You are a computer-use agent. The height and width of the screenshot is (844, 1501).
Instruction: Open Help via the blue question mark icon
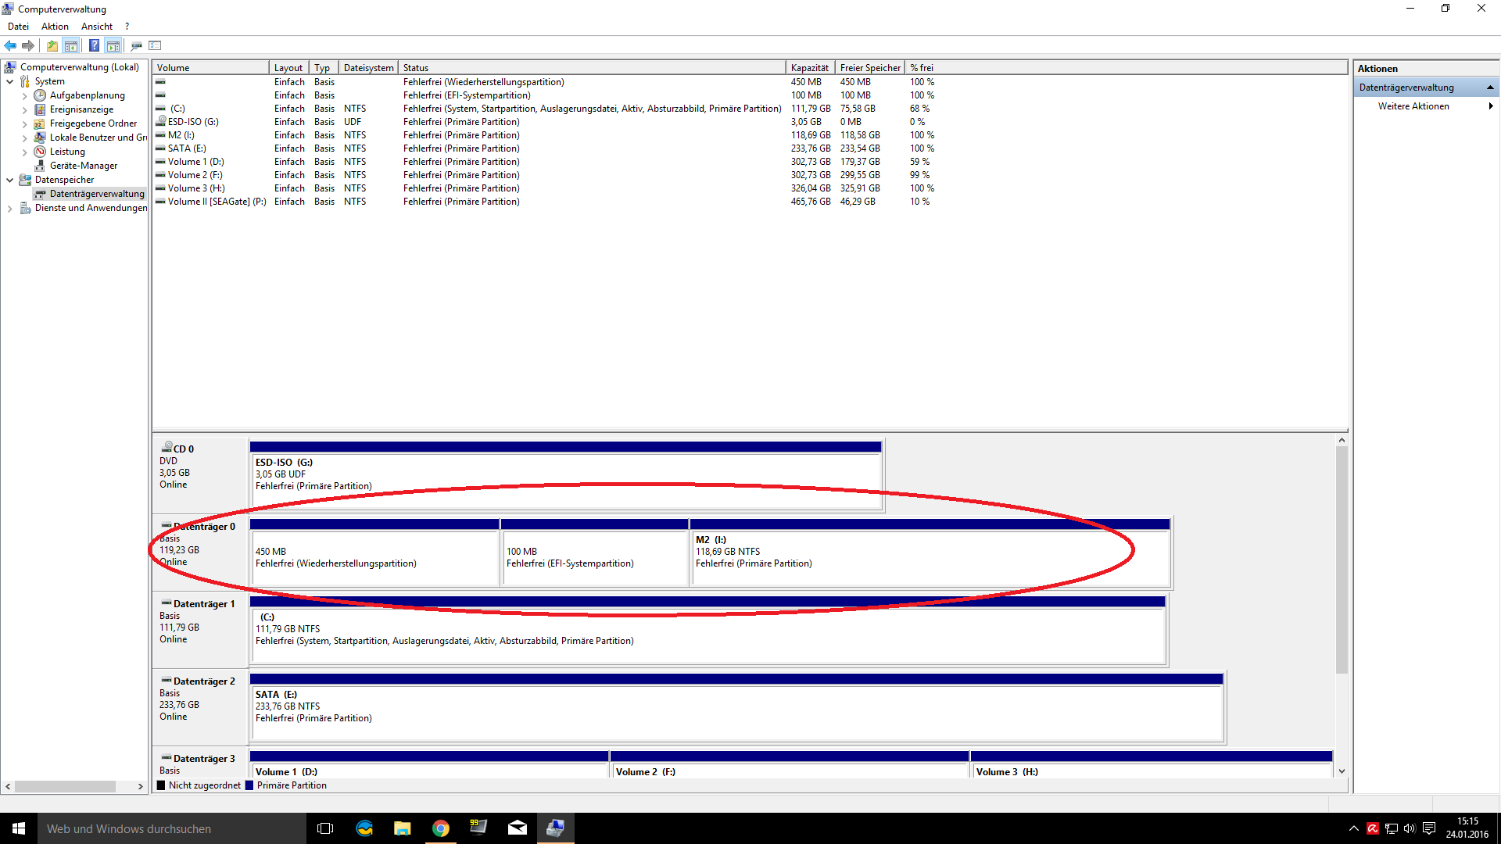(x=94, y=45)
